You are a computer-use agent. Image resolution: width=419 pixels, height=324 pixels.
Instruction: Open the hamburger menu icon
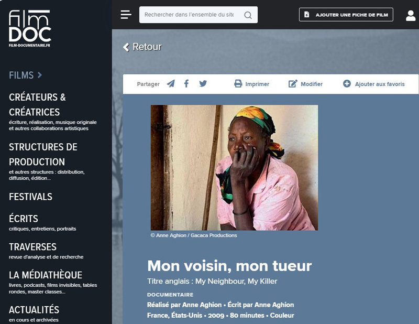(126, 15)
